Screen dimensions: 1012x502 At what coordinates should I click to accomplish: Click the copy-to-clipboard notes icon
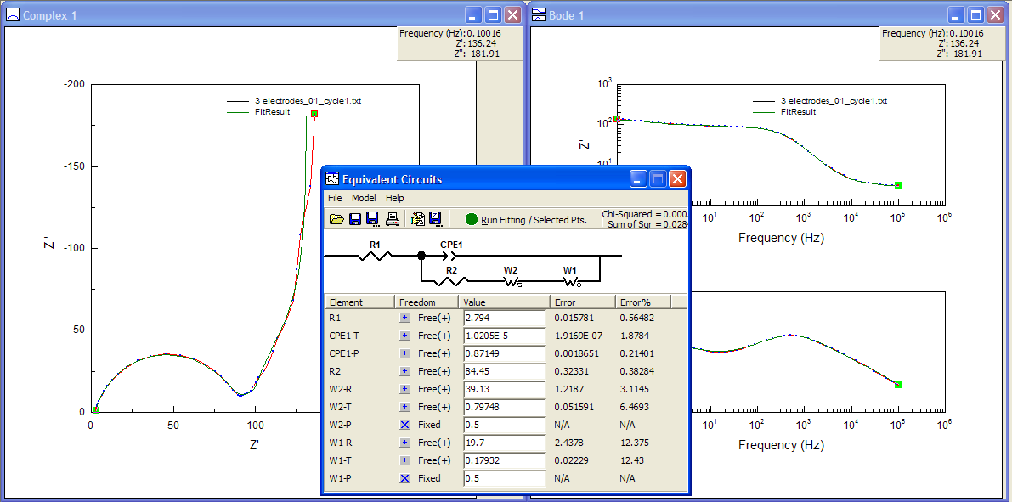[418, 219]
